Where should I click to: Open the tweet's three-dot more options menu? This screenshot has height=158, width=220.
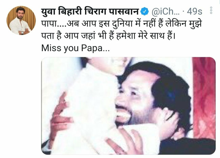tap(211, 10)
